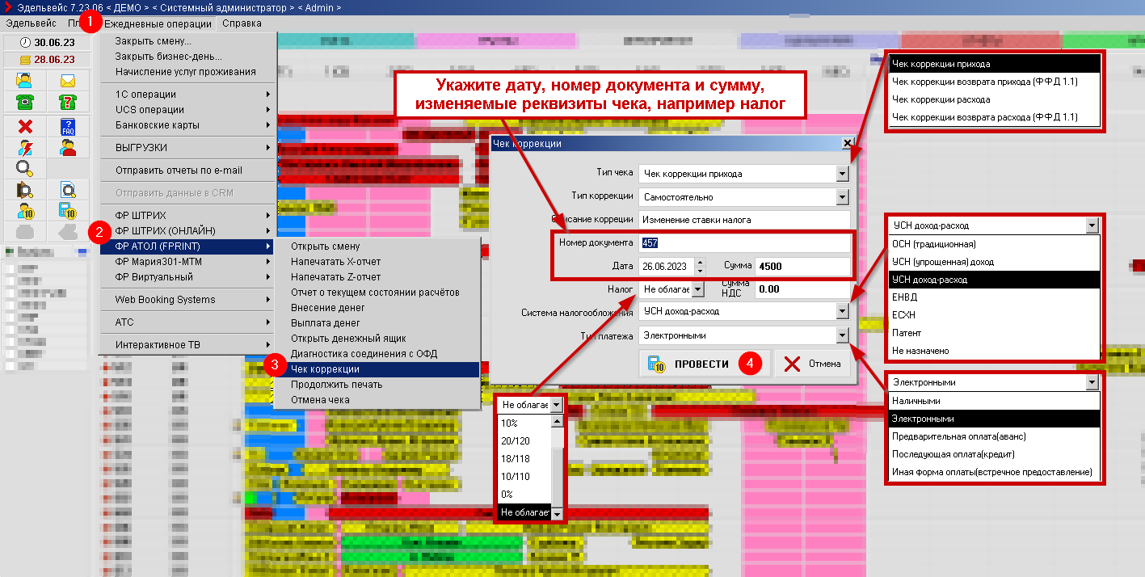This screenshot has height=577, width=1145.
Task: Click the Отмена button
Action: (812, 364)
